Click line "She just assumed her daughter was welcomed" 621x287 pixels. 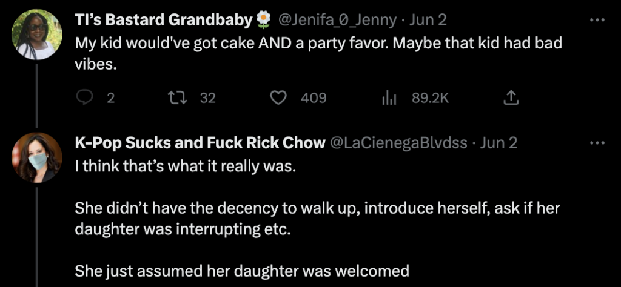click(x=241, y=272)
